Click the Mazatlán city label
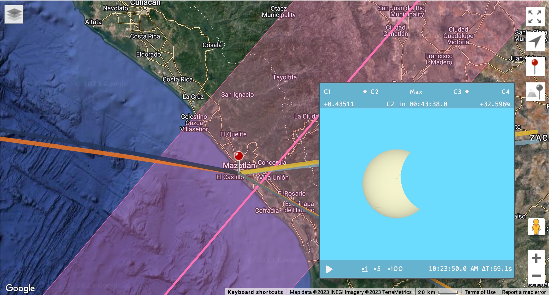The width and height of the screenshot is (549, 295). click(x=239, y=165)
